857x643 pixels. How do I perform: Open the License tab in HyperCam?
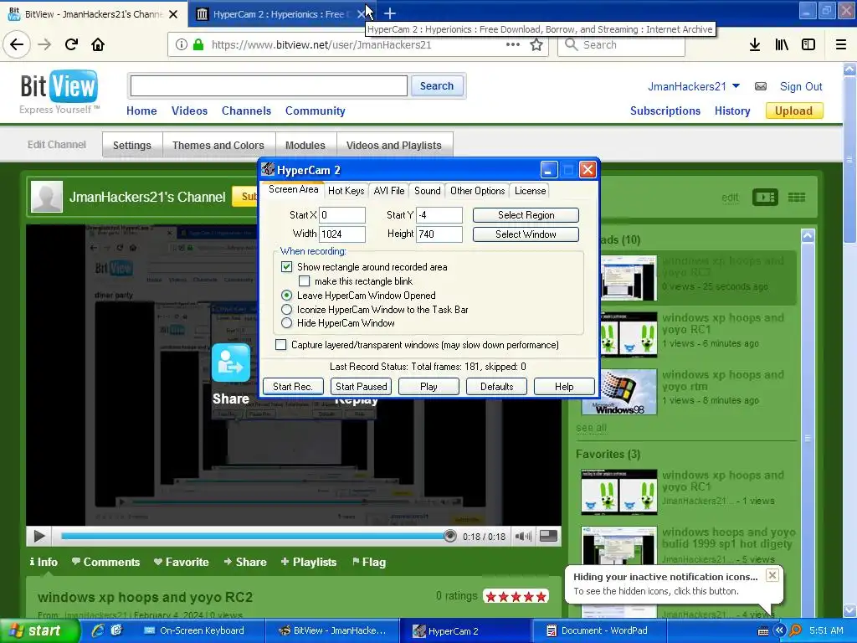coord(530,191)
